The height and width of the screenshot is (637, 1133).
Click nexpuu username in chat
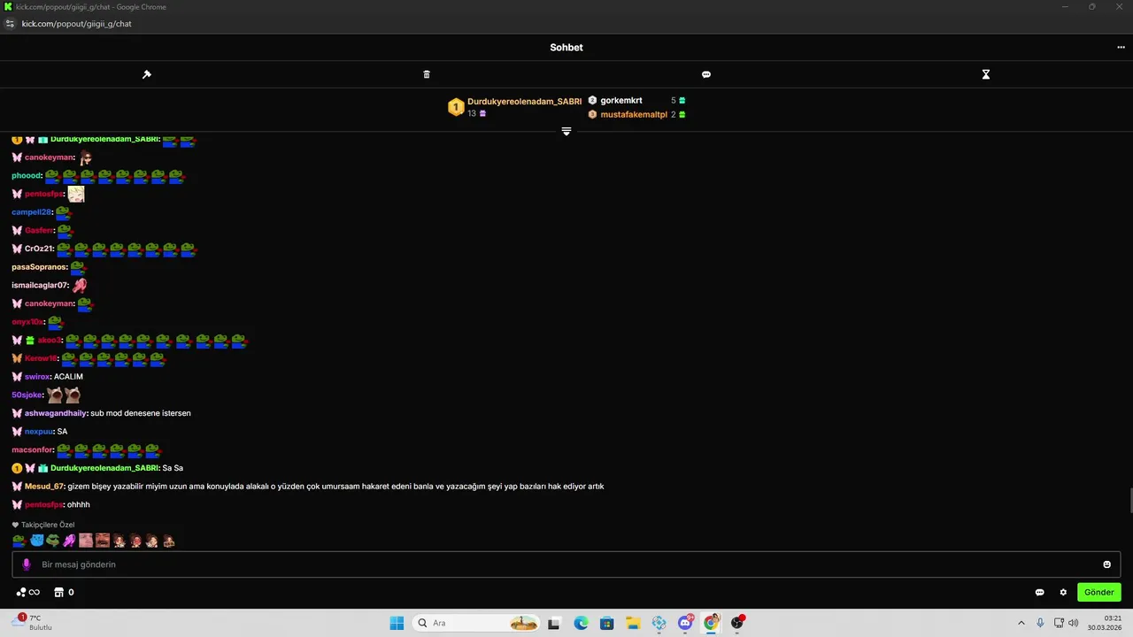click(39, 432)
